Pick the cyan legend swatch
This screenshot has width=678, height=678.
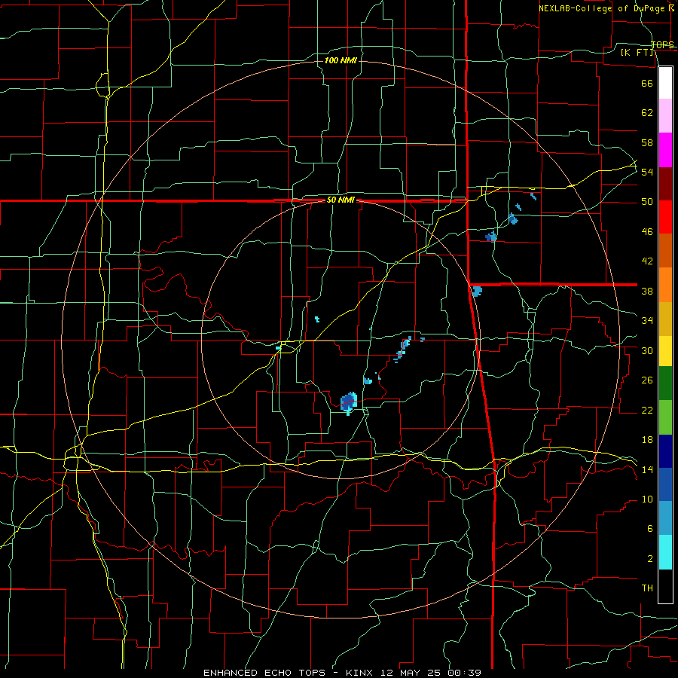[x=665, y=552]
